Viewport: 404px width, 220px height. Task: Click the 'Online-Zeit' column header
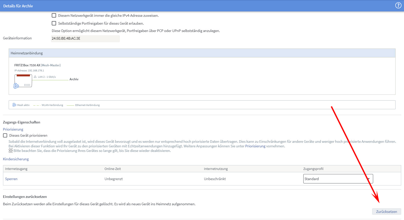tap(113, 169)
